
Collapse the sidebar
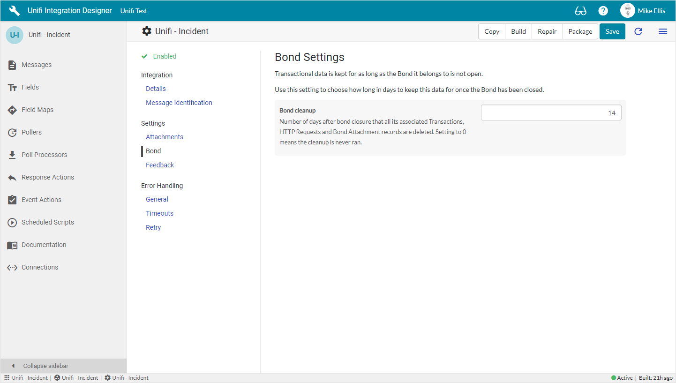pos(45,366)
